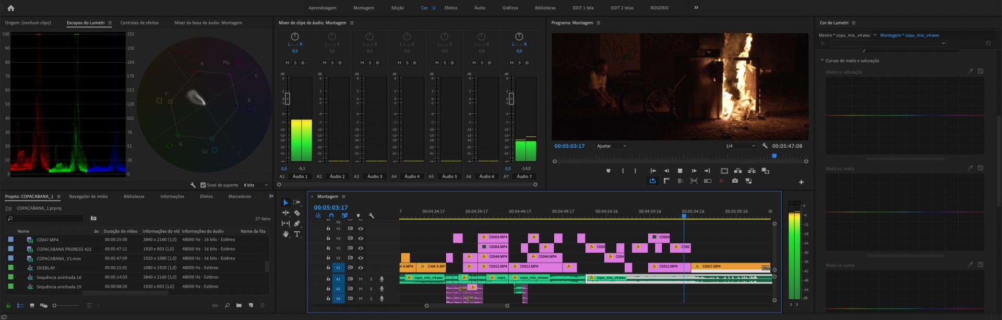1002x320 pixels.
Task: Open the 8 bits dropdown in the Lumetri scopes
Action: [x=256, y=185]
